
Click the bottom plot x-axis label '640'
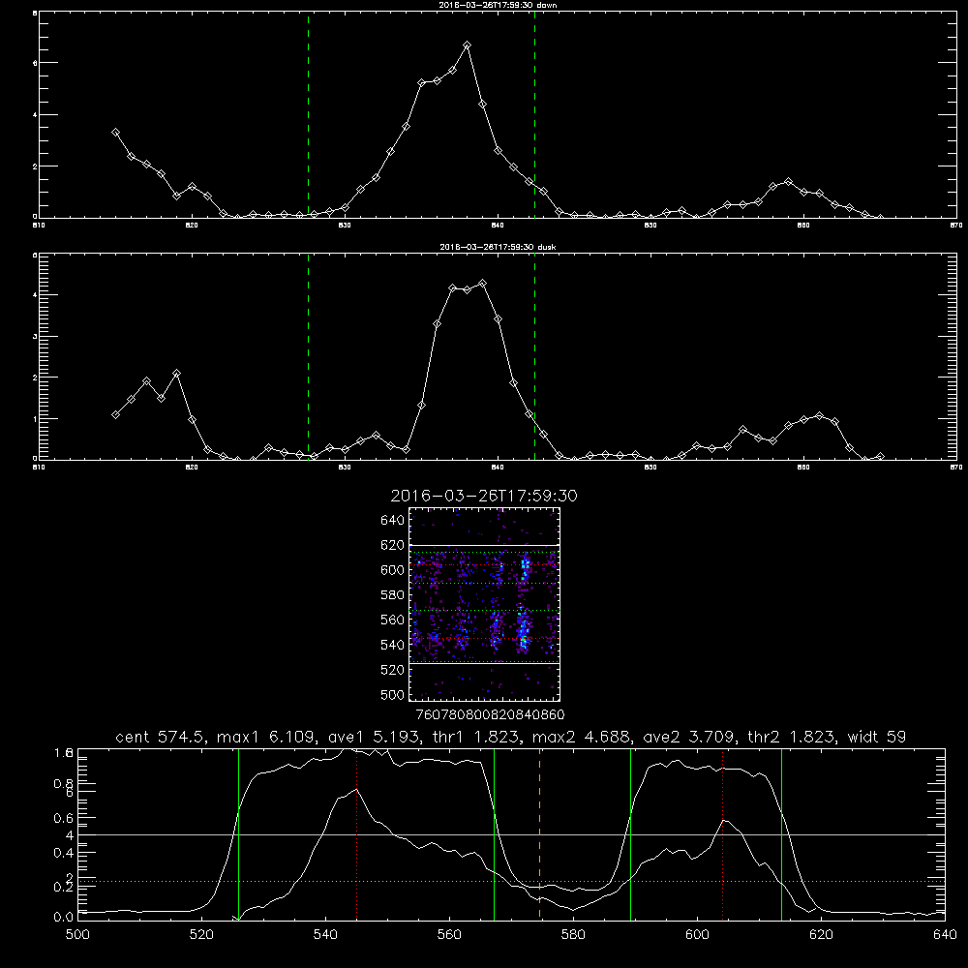(945, 935)
